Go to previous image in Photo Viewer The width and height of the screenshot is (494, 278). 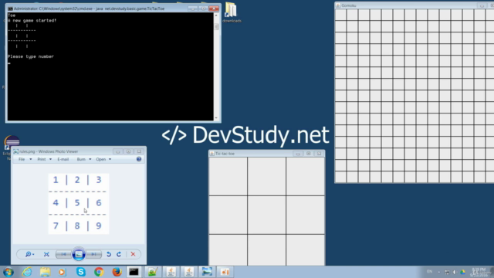tap(63, 254)
